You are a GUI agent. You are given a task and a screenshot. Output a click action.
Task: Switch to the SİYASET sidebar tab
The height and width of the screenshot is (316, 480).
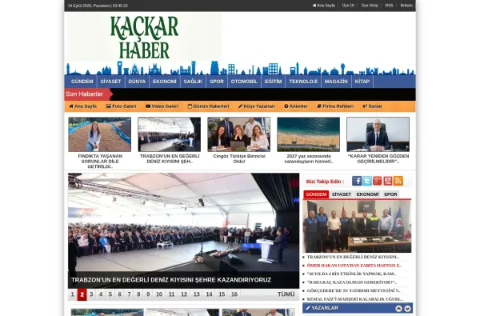click(342, 194)
